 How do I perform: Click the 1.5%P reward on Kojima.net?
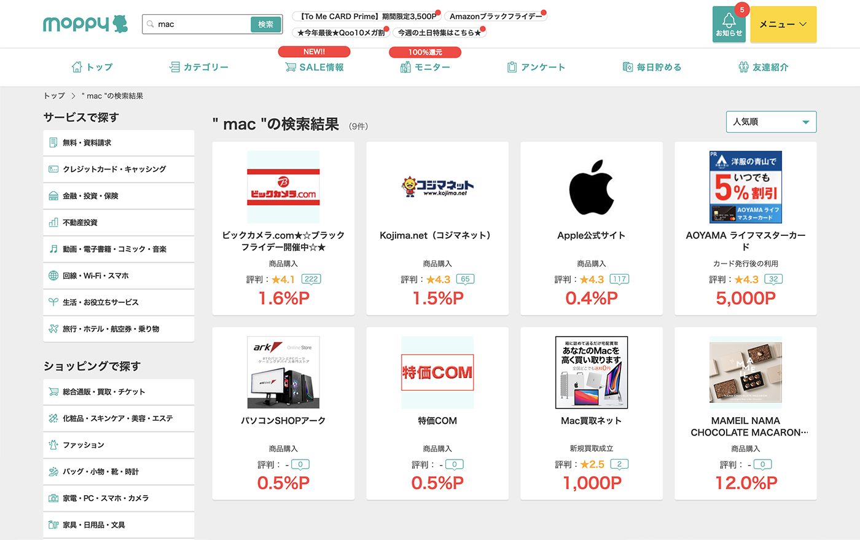pos(437,298)
